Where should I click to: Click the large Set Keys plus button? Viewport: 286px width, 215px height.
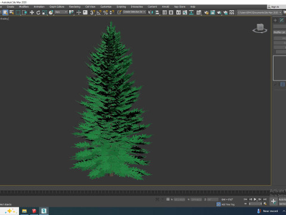(273, 201)
